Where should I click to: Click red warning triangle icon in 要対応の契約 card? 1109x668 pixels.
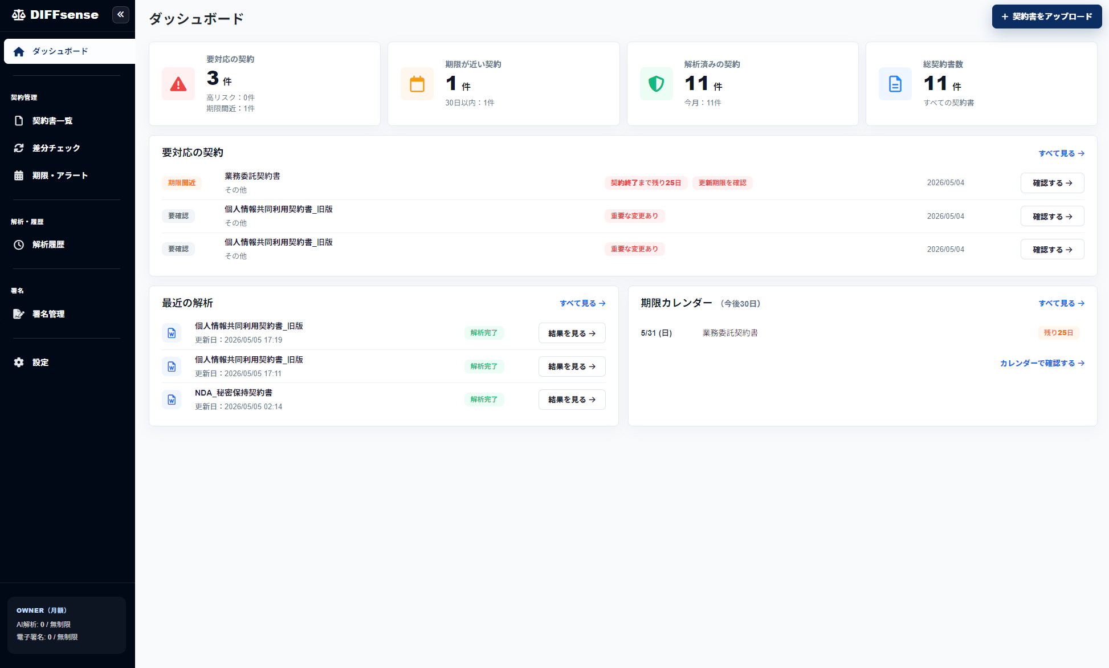pos(178,84)
